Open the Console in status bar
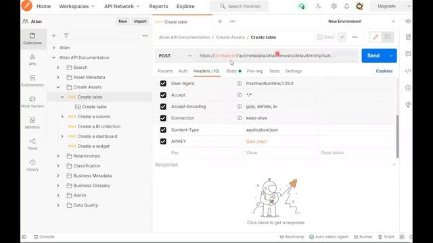Image resolution: width=433 pixels, height=243 pixels. (x=44, y=237)
